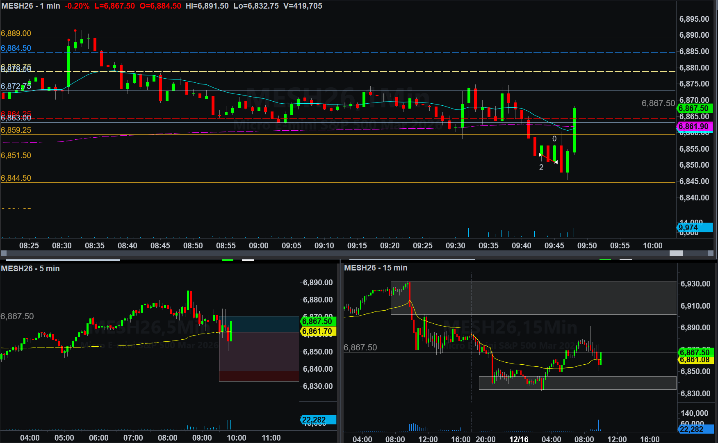This screenshot has width=718, height=443.
Task: Click the cyan 9,974 volume tag
Action: click(x=695, y=227)
